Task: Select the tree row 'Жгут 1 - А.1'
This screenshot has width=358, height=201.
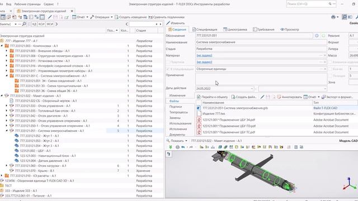Action: click(x=39, y=136)
